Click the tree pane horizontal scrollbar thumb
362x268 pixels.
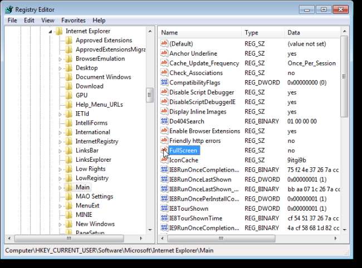point(69,239)
